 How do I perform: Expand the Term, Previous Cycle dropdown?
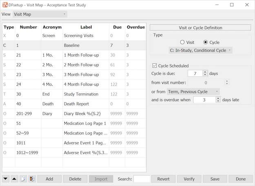[193, 92]
